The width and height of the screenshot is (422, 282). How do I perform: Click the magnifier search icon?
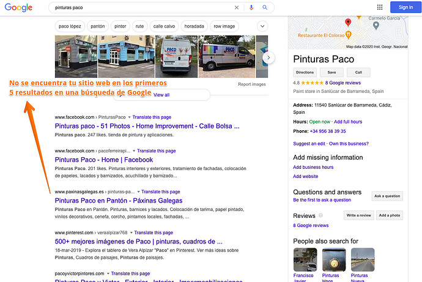(x=265, y=7)
